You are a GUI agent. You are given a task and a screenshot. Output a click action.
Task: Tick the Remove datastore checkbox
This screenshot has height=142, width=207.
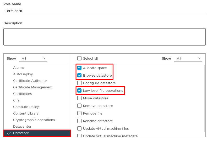coord(79,106)
